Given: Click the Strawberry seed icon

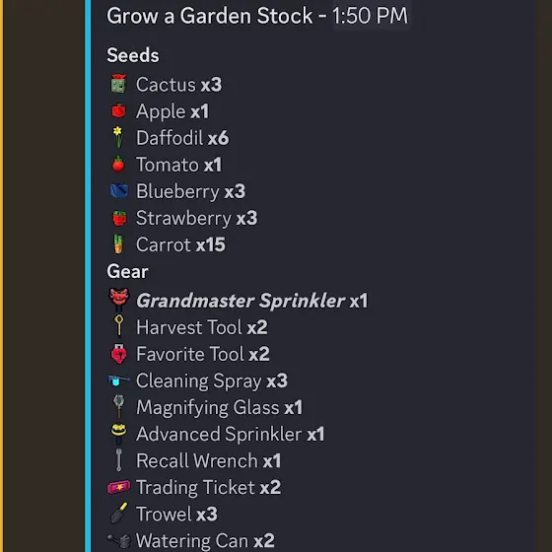Looking at the screenshot, I should tap(119, 218).
